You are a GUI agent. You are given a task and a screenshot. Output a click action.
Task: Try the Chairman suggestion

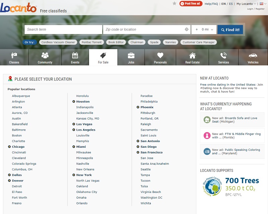[x=137, y=42]
